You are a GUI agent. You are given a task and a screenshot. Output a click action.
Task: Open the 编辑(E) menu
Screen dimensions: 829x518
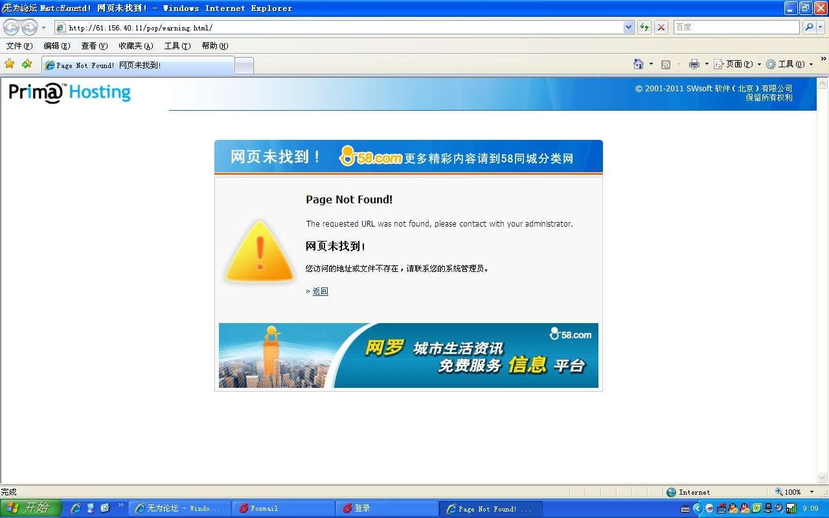point(57,46)
